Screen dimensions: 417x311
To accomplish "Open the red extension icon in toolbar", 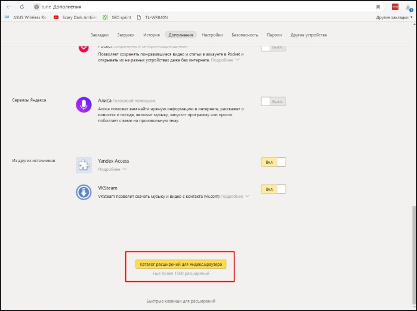I will point(395,7).
